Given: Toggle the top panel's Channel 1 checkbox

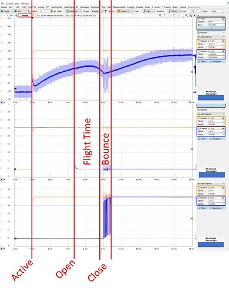Looking at the screenshot, I should [198, 41].
